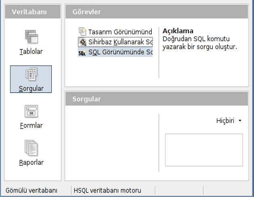Select the SQL Görünümünde query task text
Viewport: 254px width, 197px height.
(120, 53)
